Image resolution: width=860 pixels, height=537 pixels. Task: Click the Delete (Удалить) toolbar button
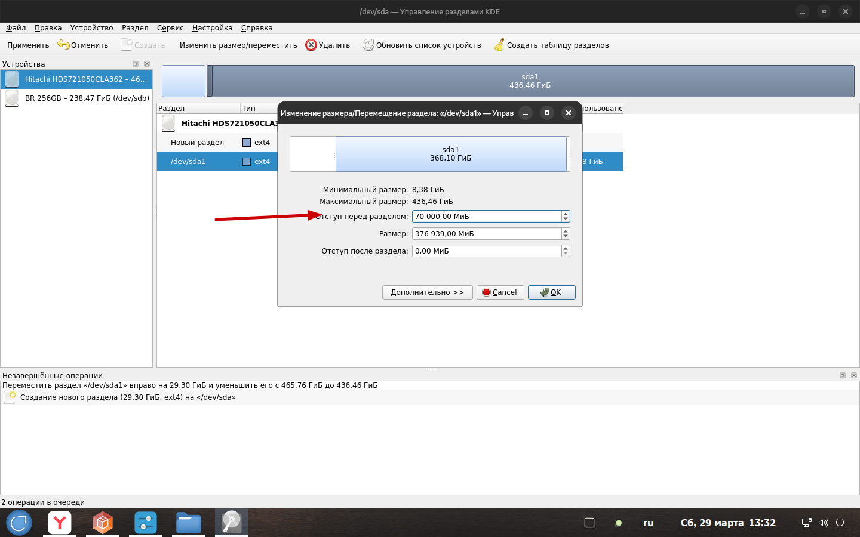(x=328, y=45)
